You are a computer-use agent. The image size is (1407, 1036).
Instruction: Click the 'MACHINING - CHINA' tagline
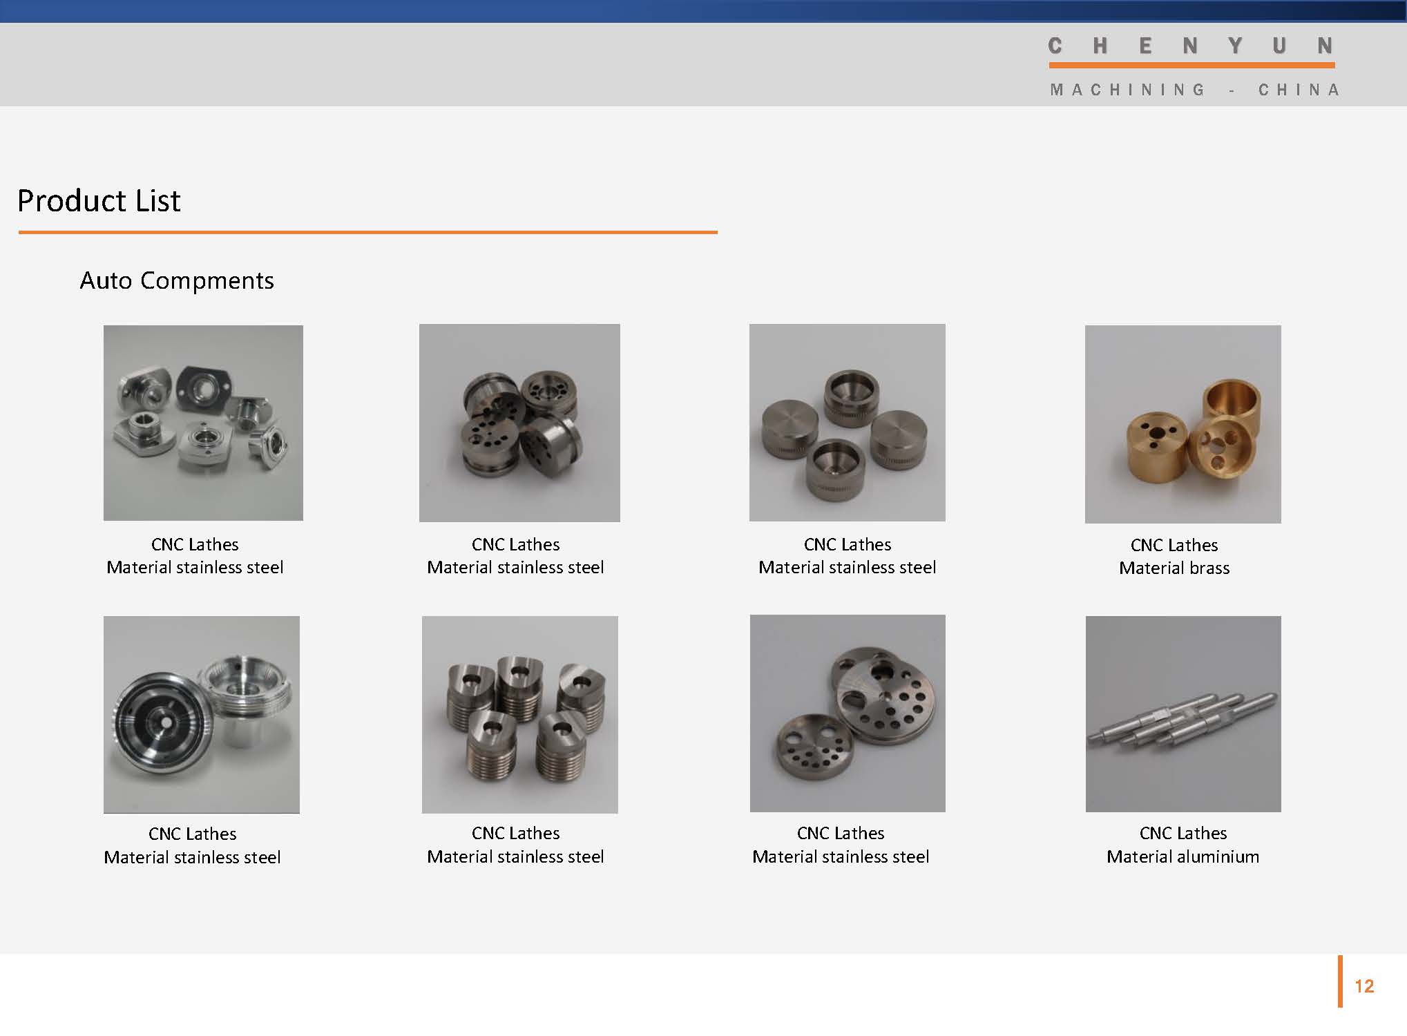(1195, 90)
